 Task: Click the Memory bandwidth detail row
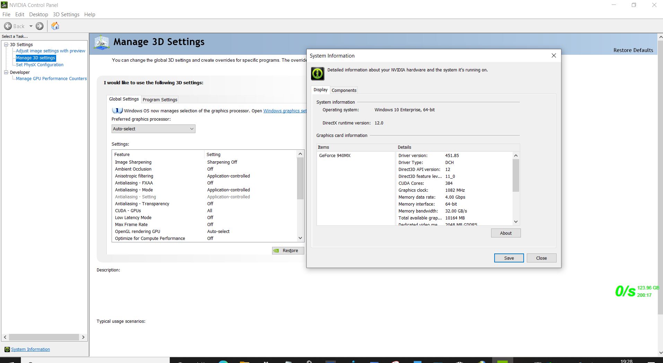pyautogui.click(x=454, y=211)
